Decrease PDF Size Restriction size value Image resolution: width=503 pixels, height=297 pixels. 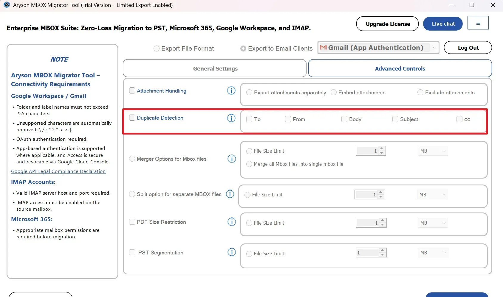[383, 225]
